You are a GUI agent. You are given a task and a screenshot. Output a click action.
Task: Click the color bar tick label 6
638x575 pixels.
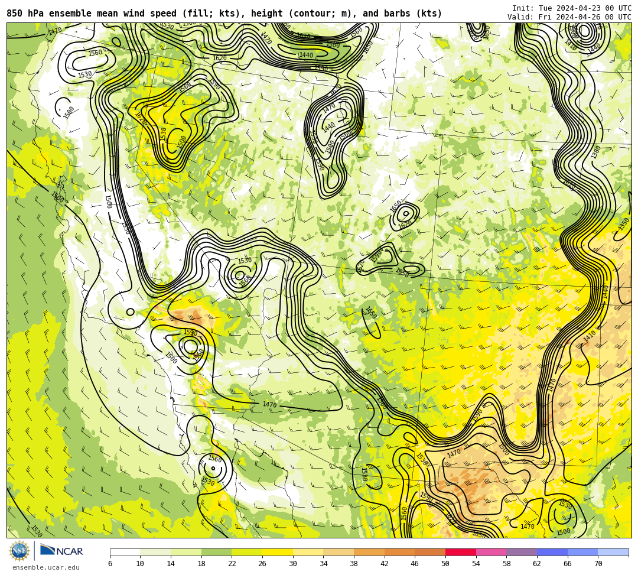coord(110,564)
